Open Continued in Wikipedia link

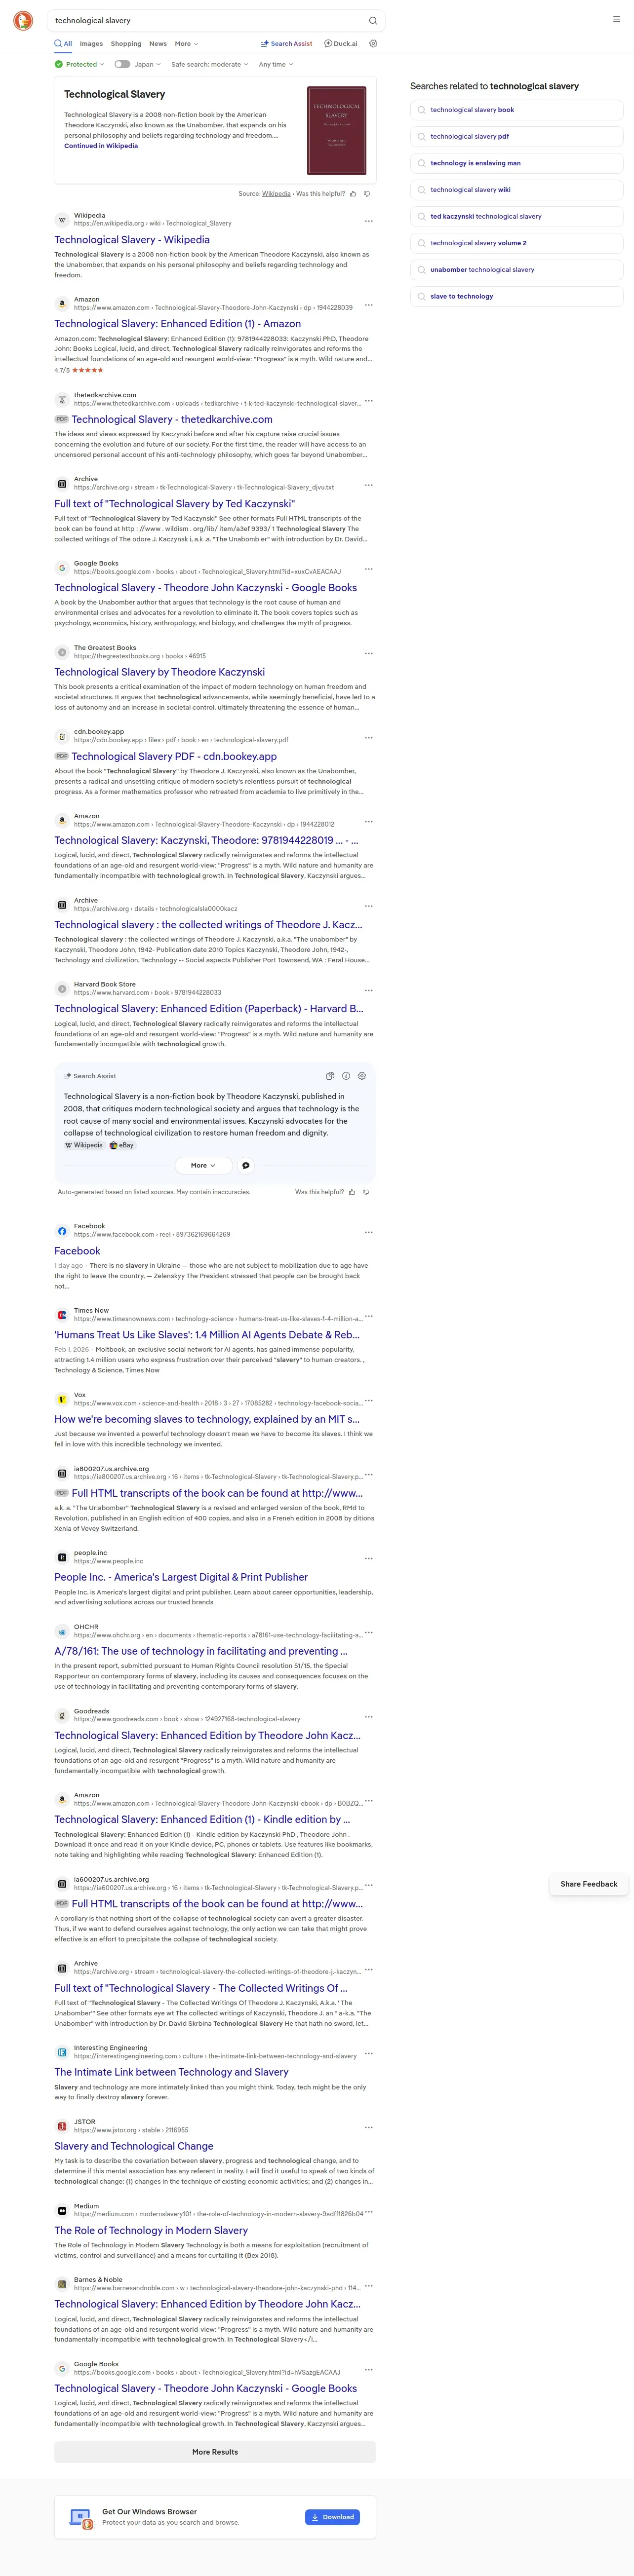101,146
